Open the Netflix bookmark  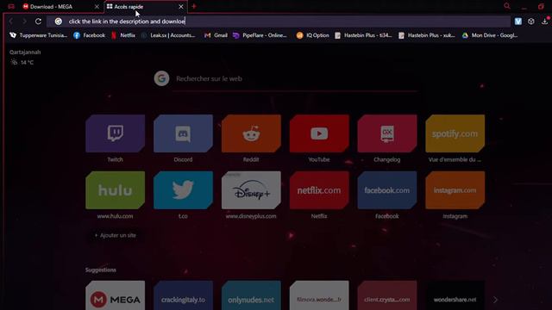click(123, 35)
